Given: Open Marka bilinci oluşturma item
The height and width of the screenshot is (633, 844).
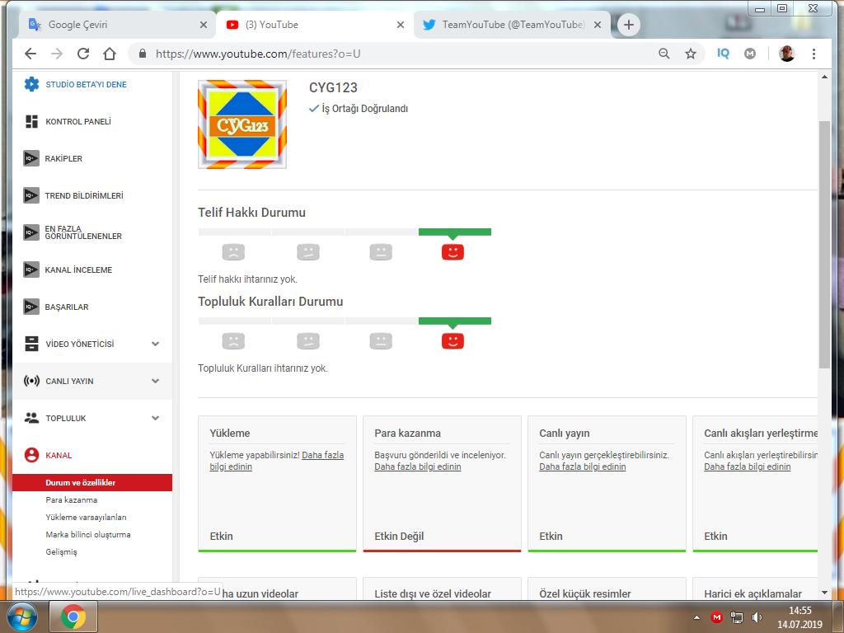Looking at the screenshot, I should 88,534.
